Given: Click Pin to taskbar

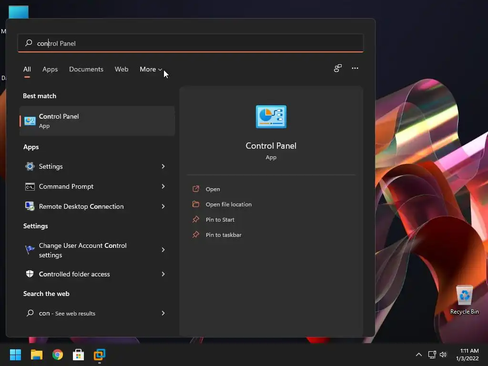Looking at the screenshot, I should (224, 235).
